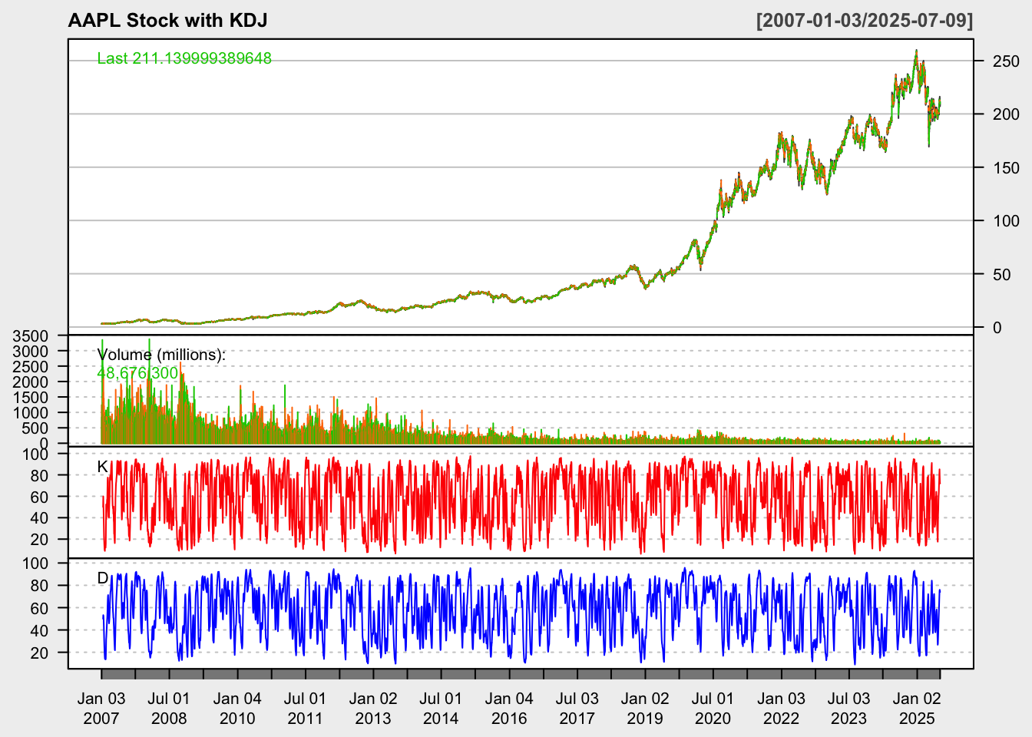1032x737 pixels.
Task: Click the 'K' indicator panel label
Action: 102,467
